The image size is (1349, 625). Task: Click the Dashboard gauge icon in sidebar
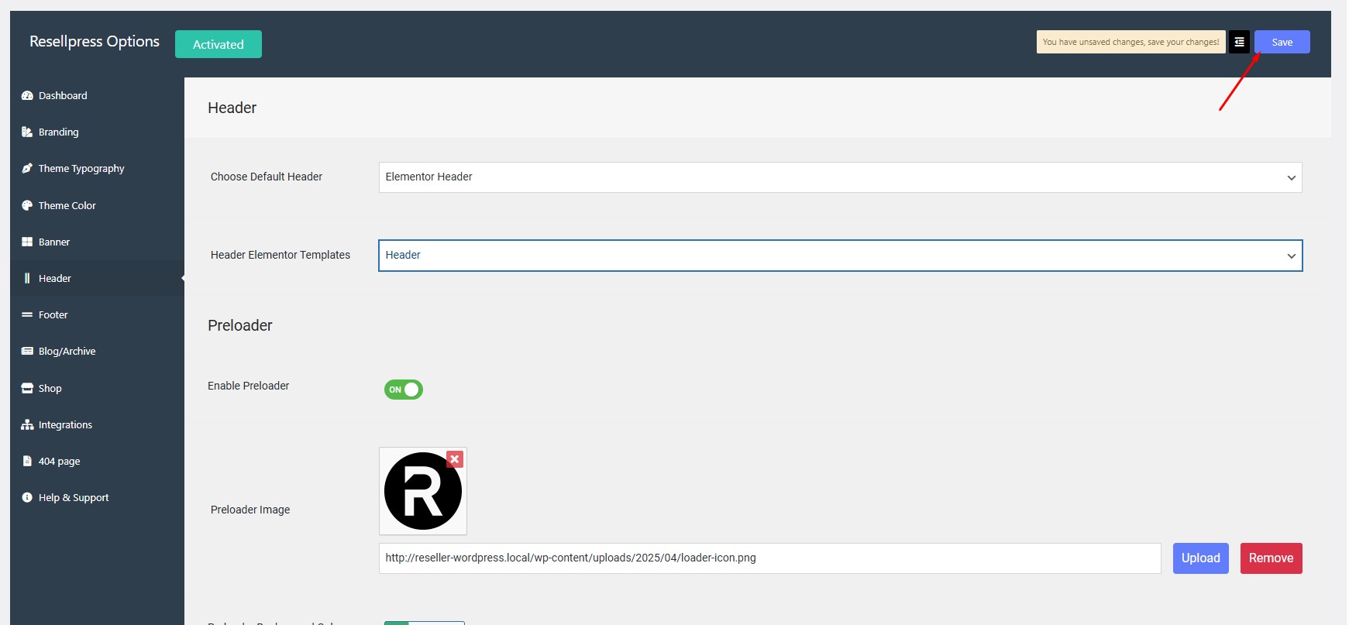coord(27,96)
